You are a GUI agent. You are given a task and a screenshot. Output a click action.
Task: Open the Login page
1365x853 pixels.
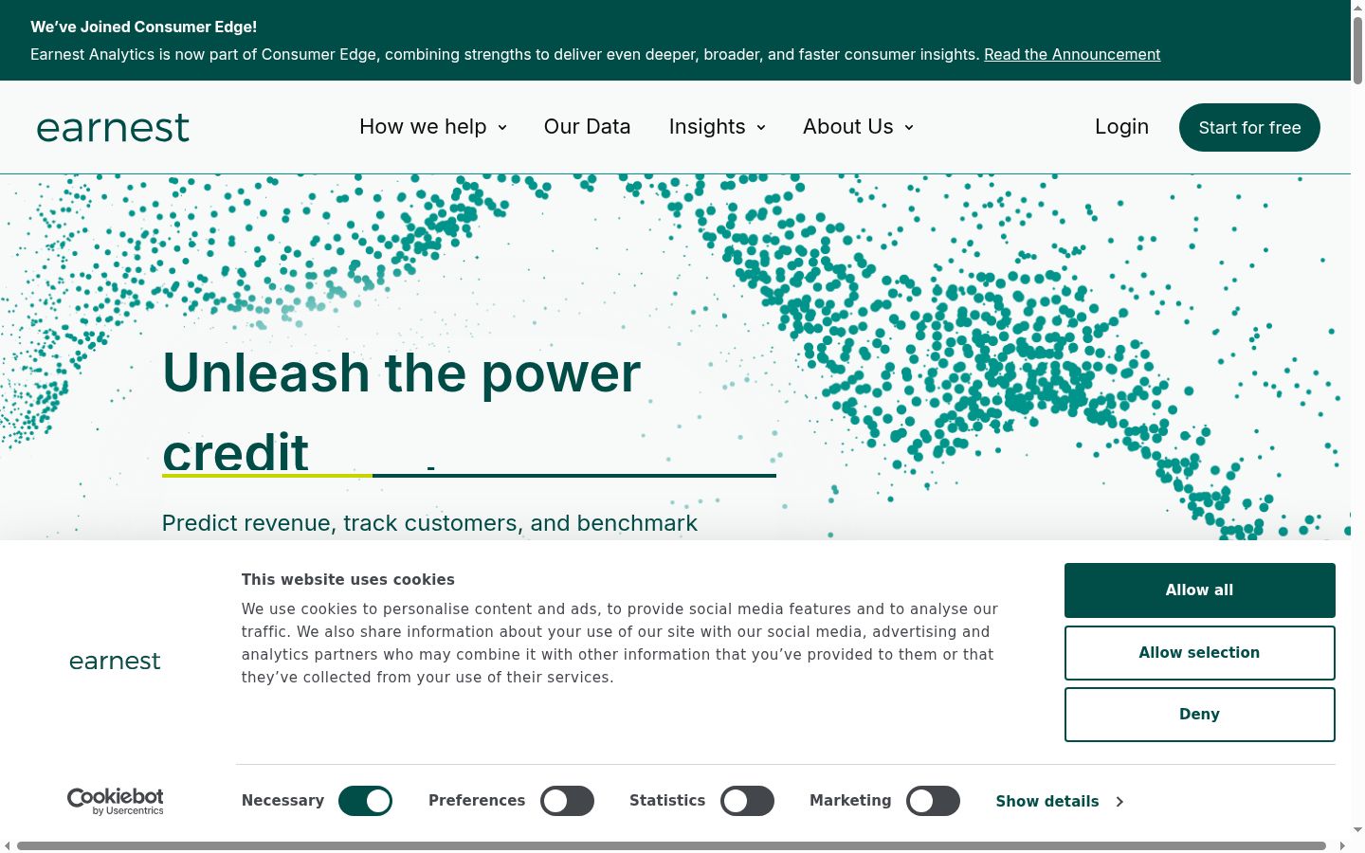pos(1121,127)
